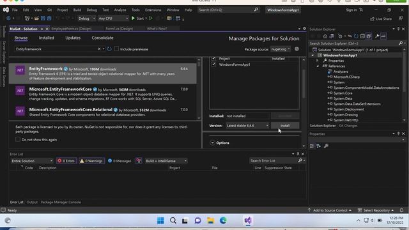This screenshot has height=230, width=409.
Task: Open Microsoft Edge from the taskbar
Action: pyautogui.click(x=223, y=220)
